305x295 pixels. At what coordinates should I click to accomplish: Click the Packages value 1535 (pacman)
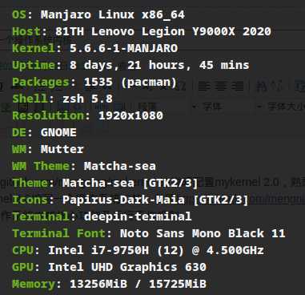click(x=130, y=82)
